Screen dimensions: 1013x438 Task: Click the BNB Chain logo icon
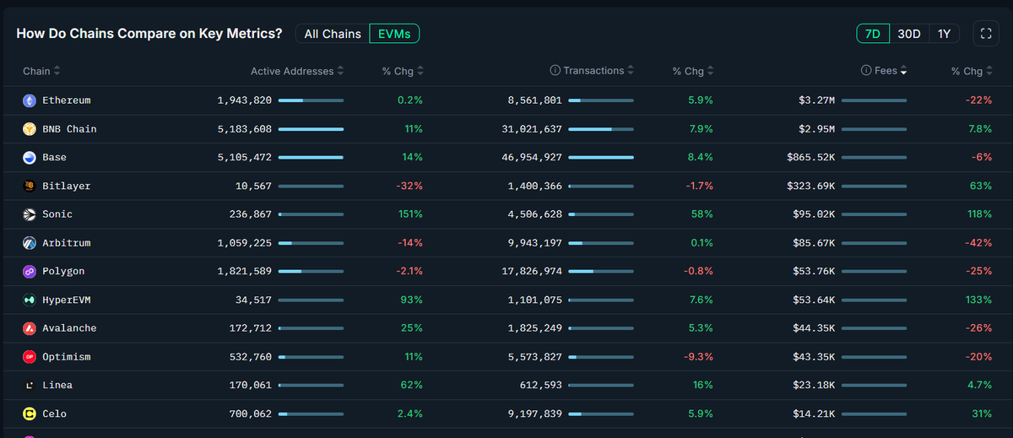coord(30,129)
